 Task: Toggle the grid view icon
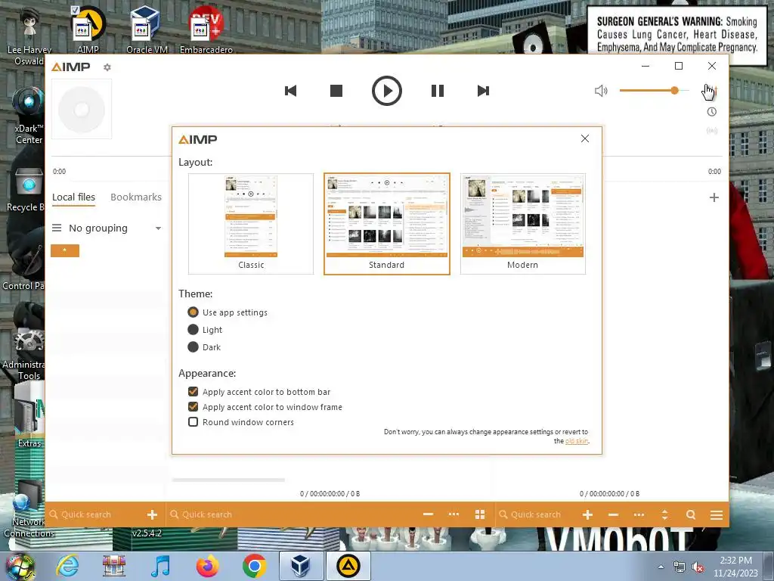[480, 514]
